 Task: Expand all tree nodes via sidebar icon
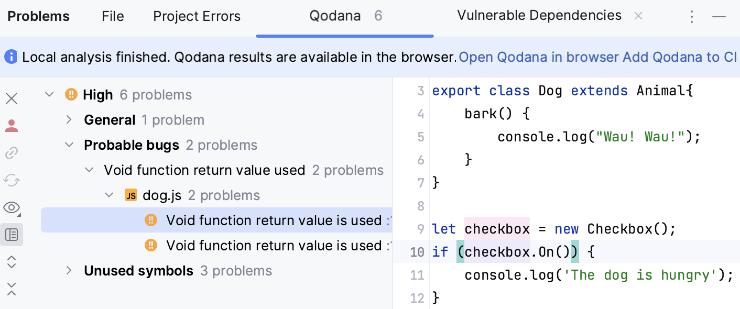point(12,262)
